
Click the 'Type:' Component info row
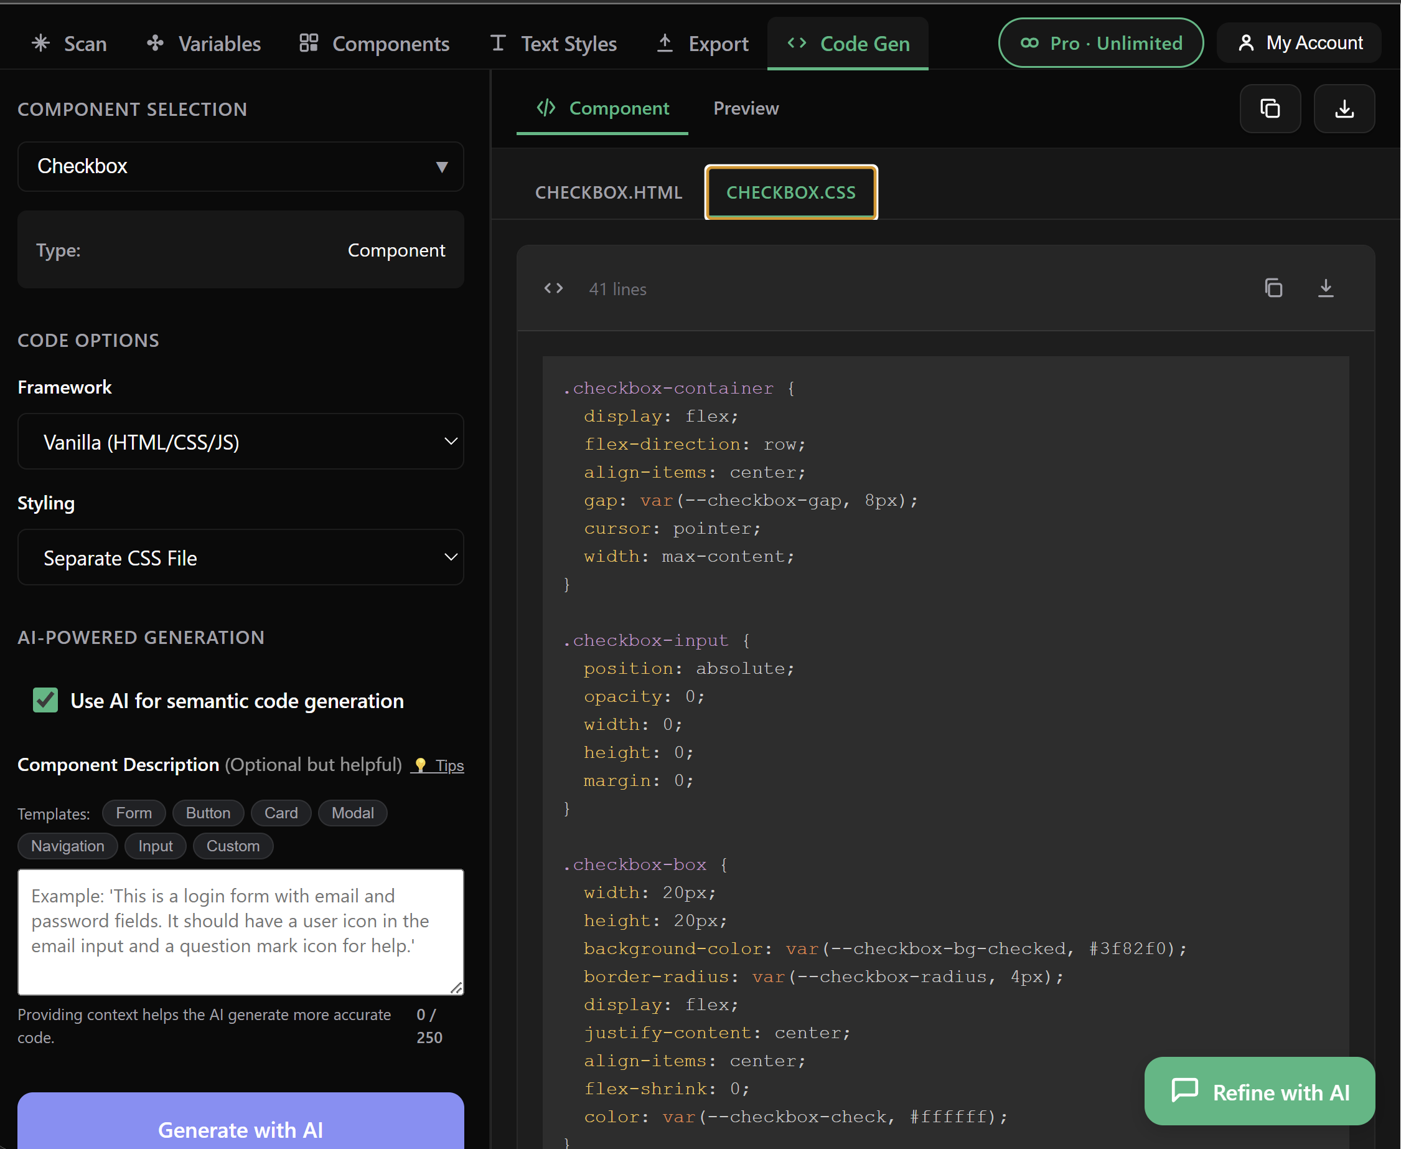(x=241, y=250)
